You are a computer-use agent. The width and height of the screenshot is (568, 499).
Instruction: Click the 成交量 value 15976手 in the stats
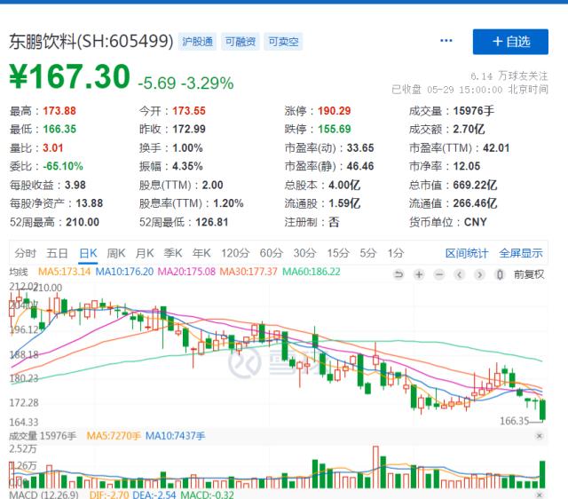click(x=473, y=111)
